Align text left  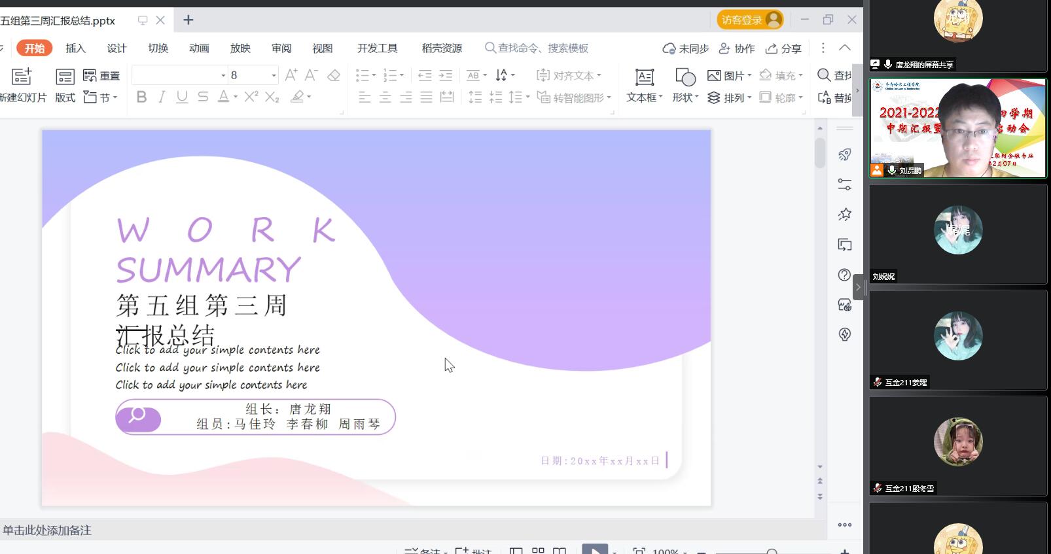coord(365,97)
